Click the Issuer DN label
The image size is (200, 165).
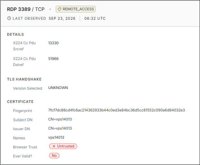point(21,129)
